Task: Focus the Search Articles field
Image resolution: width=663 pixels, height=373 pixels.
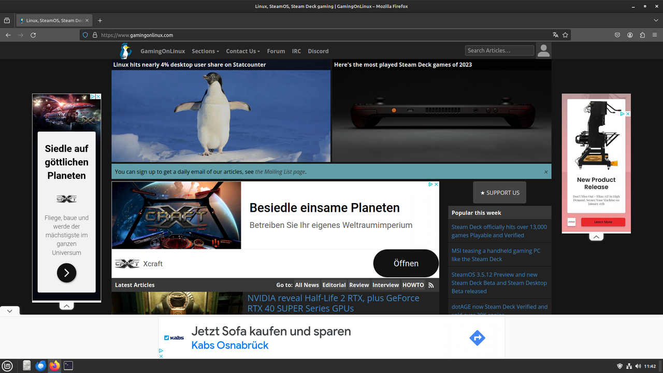Action: coord(499,50)
